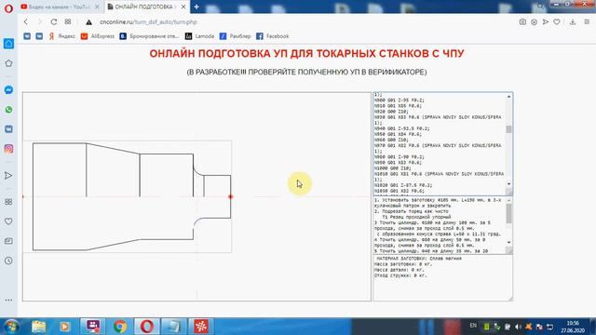Open taskbar clock and date

point(573,327)
